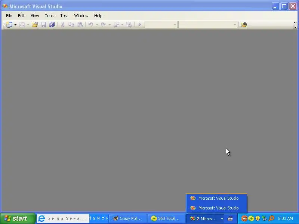This screenshot has width=299, height=224.
Task: Expand the New Project dropdown arrow
Action: (15, 25)
